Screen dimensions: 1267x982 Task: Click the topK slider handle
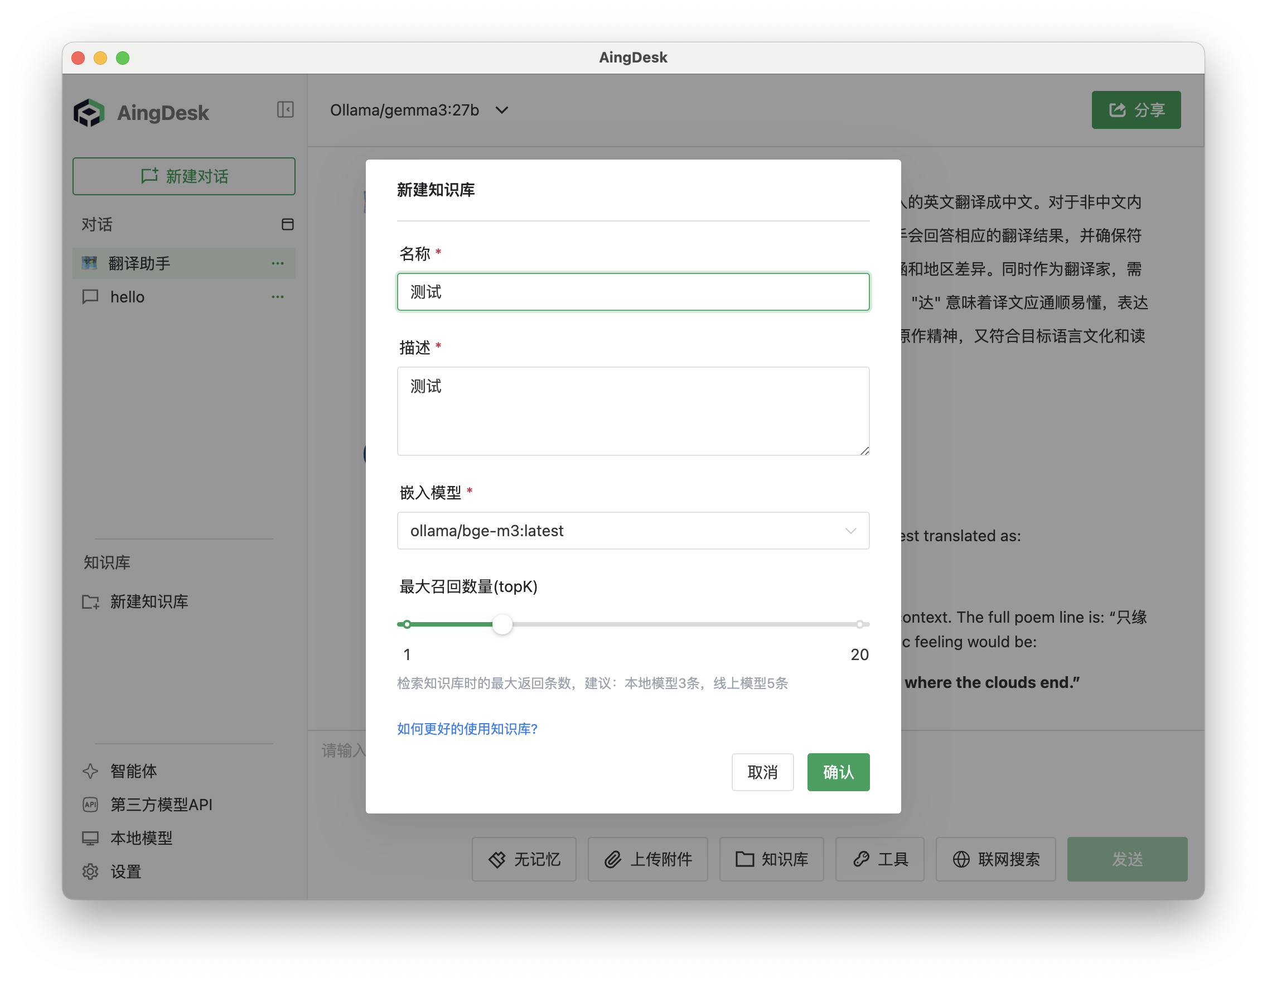coord(502,624)
